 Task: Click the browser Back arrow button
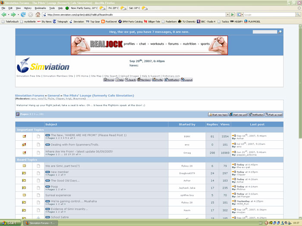pyautogui.click(x=4, y=14)
